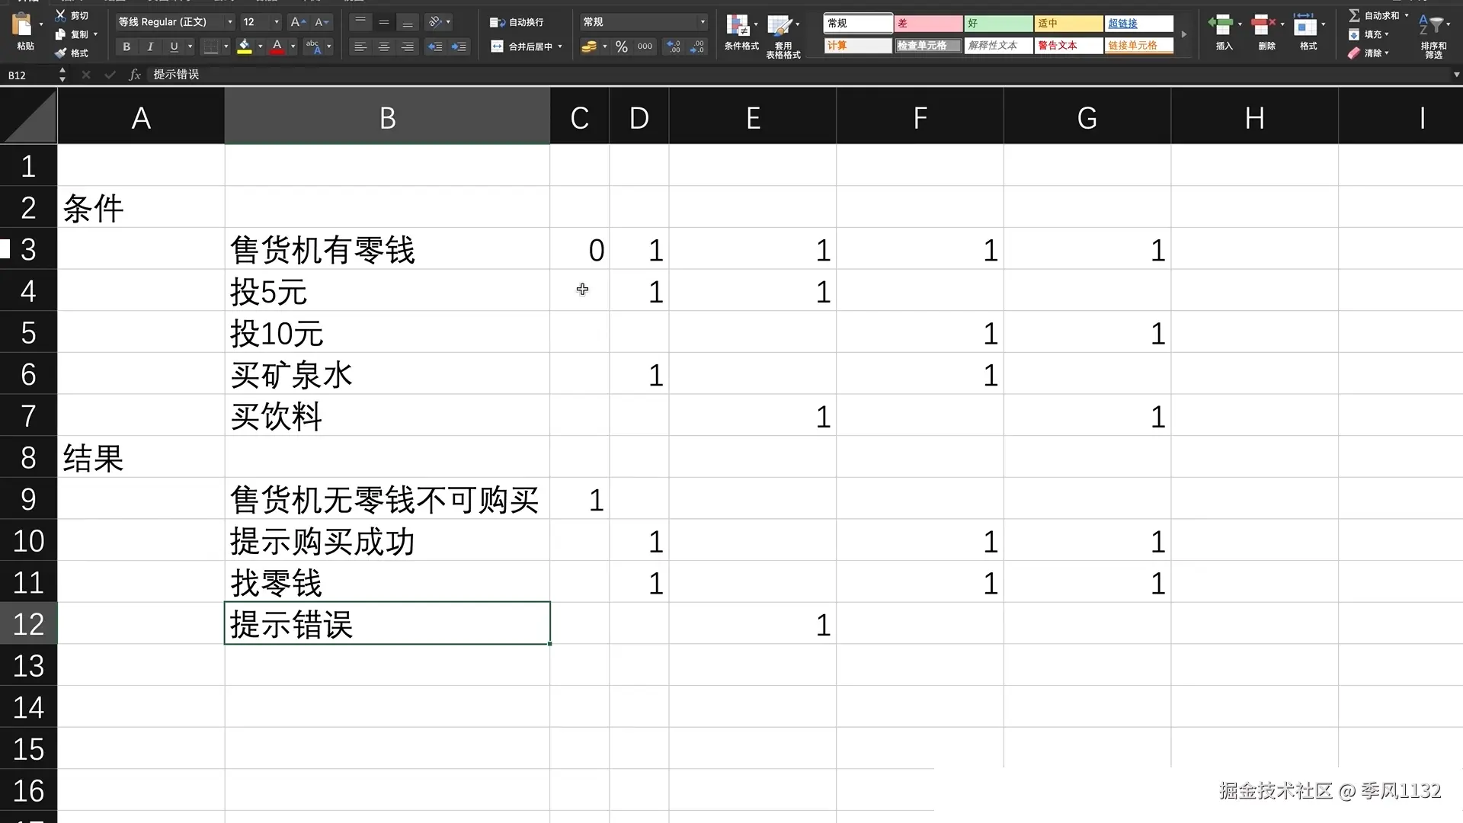Open the font name dropdown
The image size is (1463, 823).
pos(229,22)
